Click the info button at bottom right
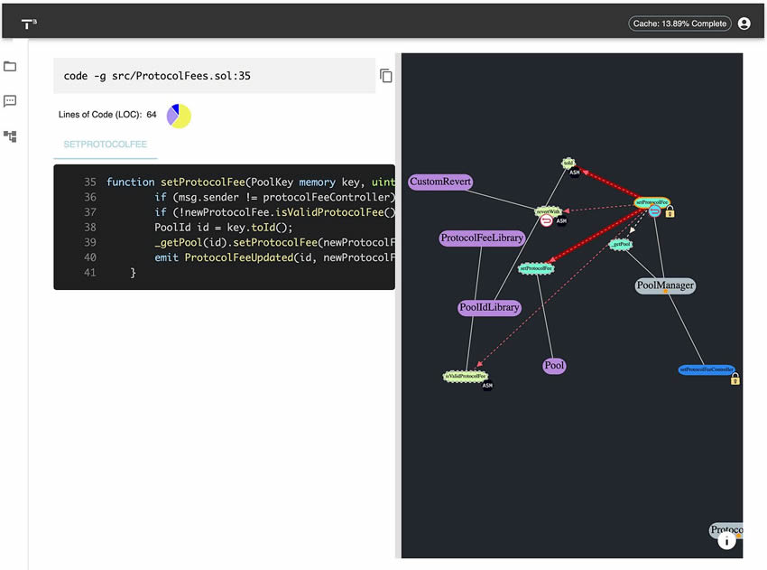767x570 pixels. (x=726, y=540)
